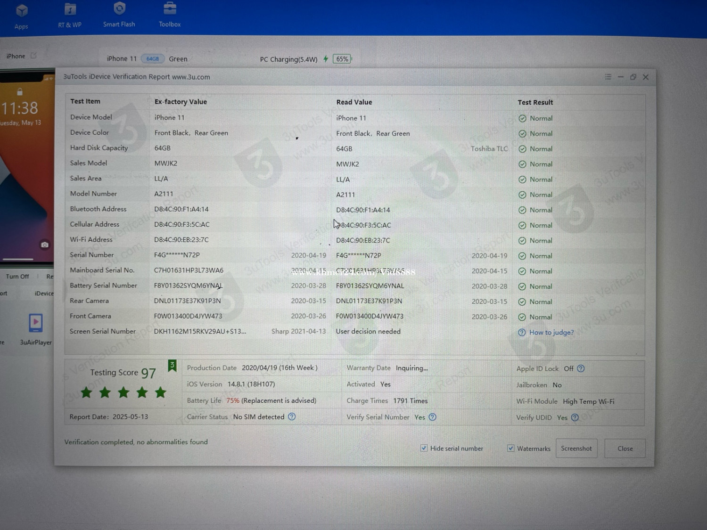The height and width of the screenshot is (530, 707).
Task: Click help icon next to Carrier Status
Action: (x=292, y=416)
